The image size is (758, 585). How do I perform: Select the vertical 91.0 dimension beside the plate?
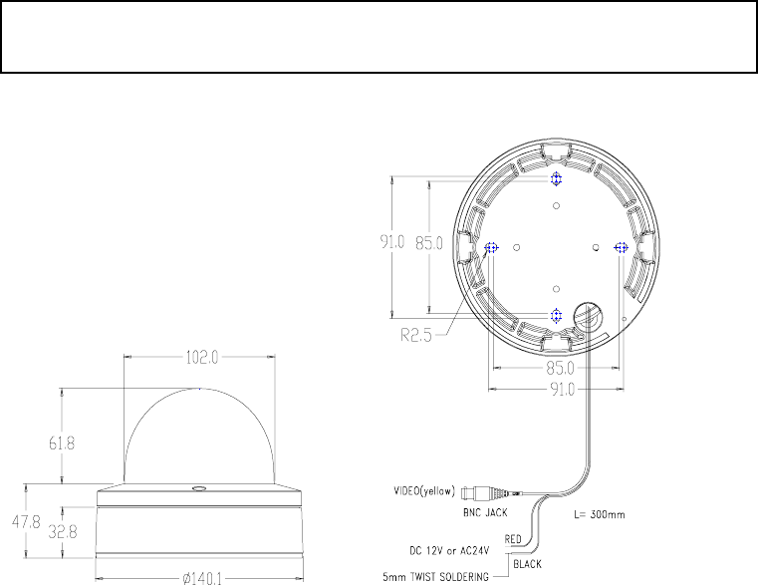(392, 241)
